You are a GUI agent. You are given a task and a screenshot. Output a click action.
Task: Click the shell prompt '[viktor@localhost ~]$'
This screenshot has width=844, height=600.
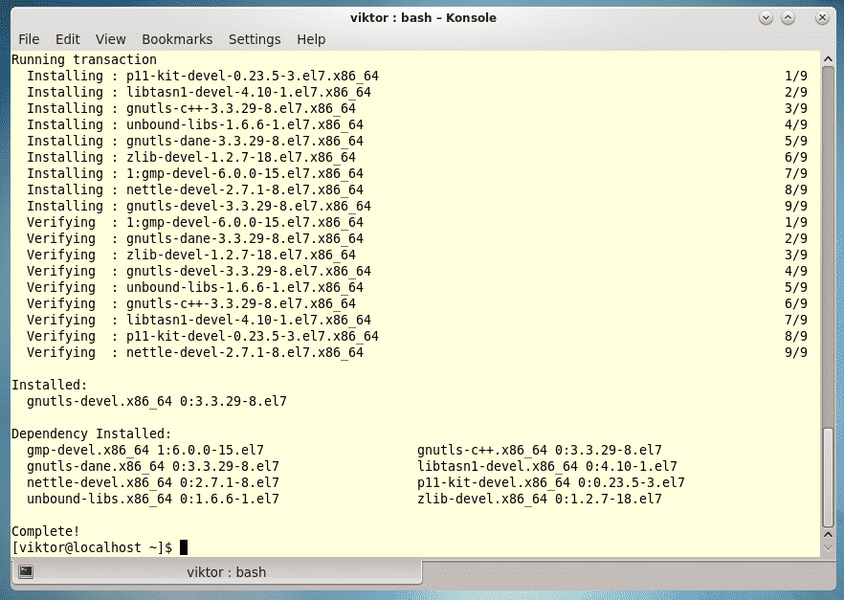92,547
